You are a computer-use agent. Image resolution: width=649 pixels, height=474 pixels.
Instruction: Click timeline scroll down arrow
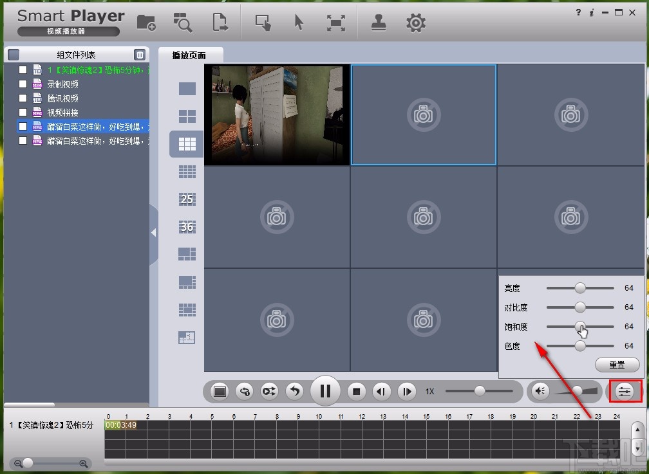point(638,448)
